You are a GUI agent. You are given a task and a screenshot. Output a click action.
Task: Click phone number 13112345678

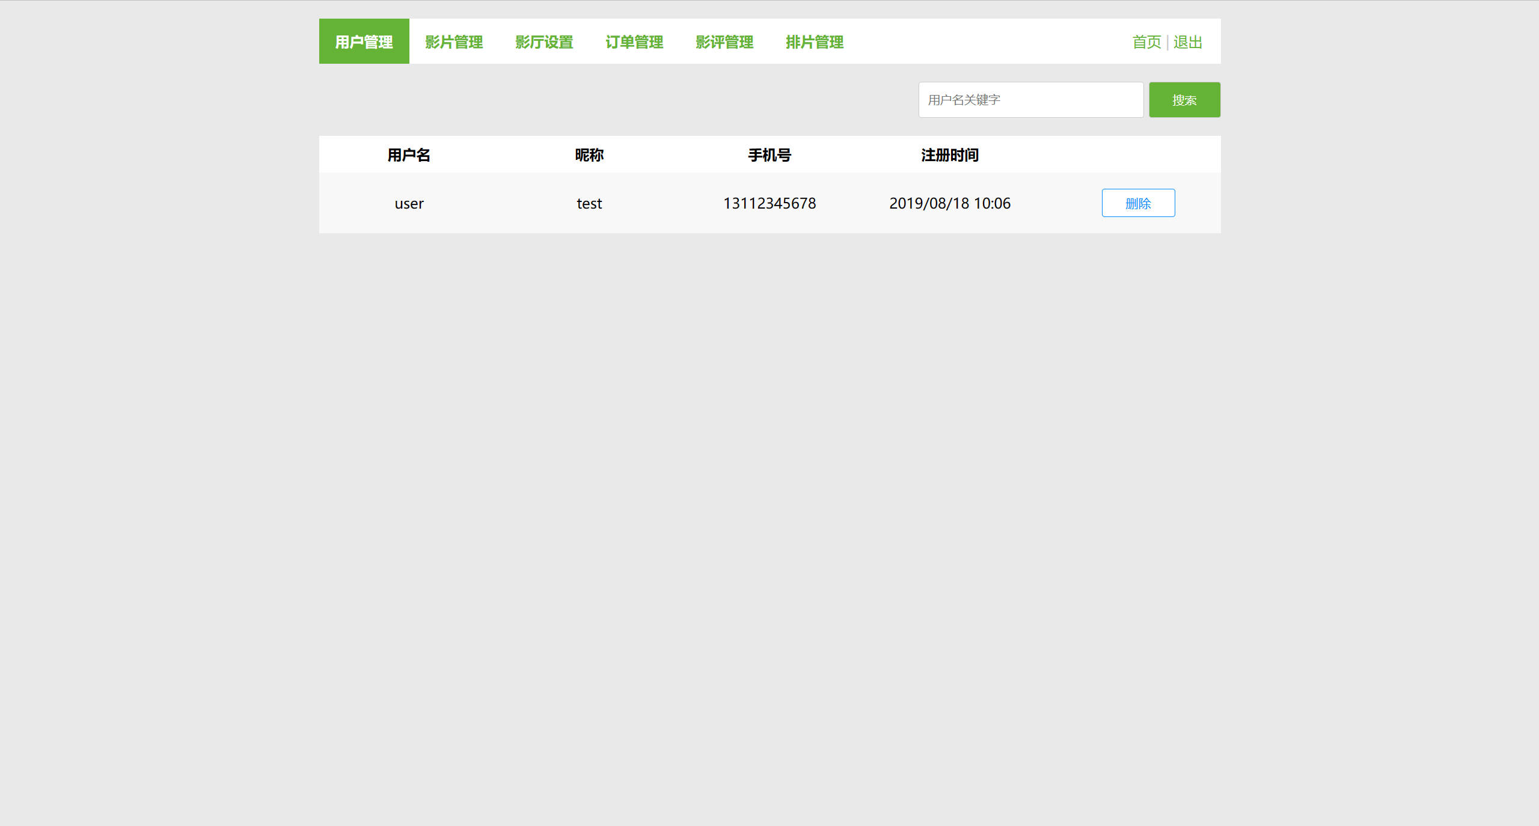[769, 204]
